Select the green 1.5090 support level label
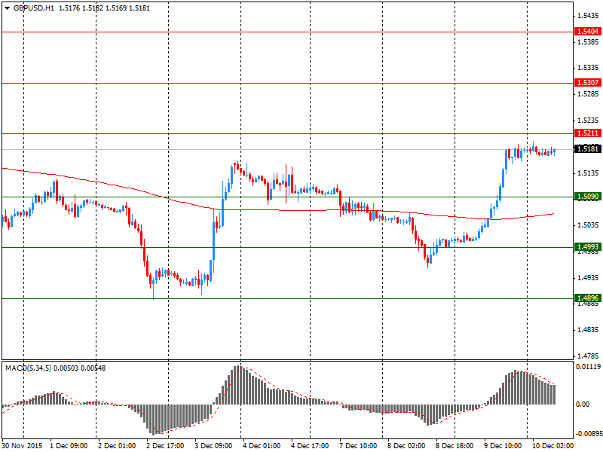This screenshot has height=452, width=603. coord(588,197)
